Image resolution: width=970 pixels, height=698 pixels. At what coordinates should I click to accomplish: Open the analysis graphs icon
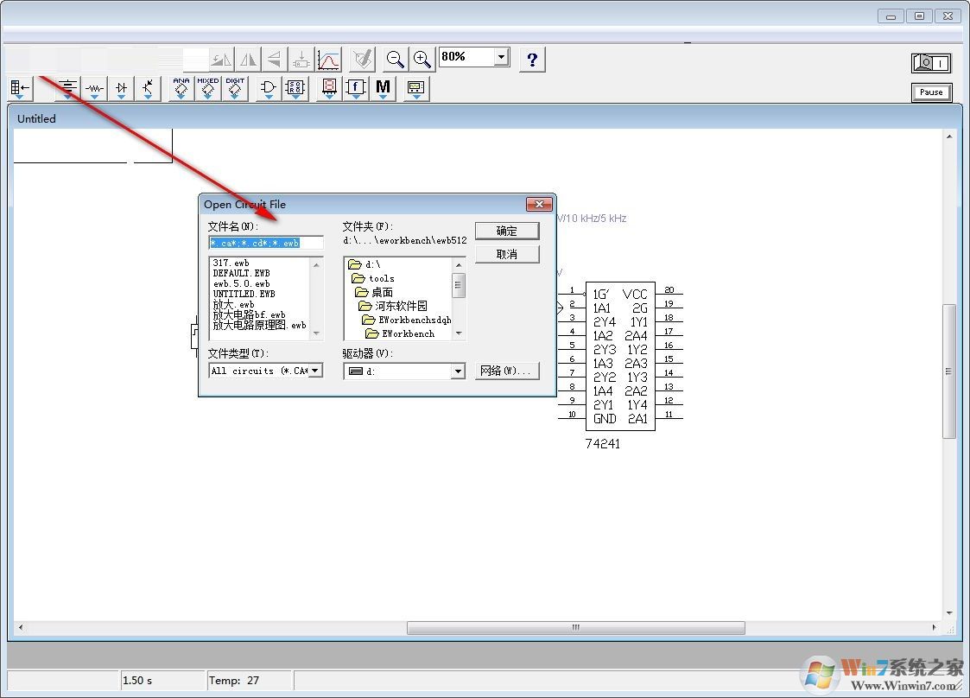(328, 59)
